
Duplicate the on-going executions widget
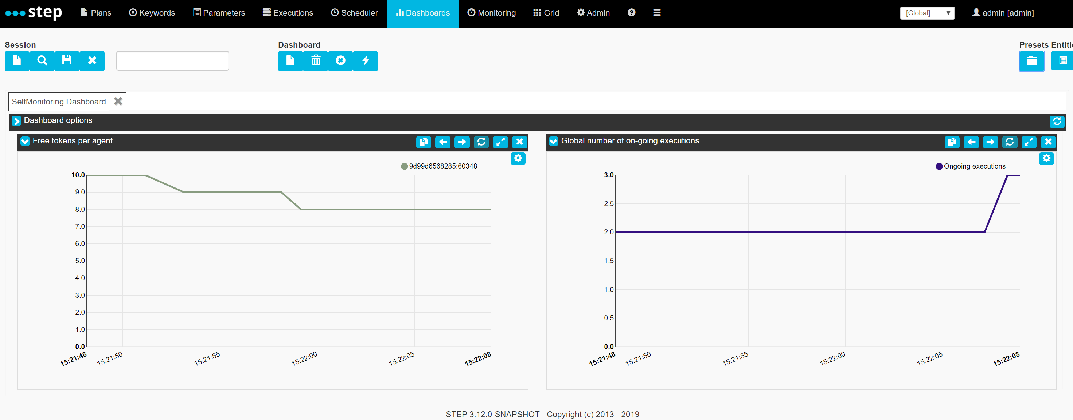click(952, 142)
